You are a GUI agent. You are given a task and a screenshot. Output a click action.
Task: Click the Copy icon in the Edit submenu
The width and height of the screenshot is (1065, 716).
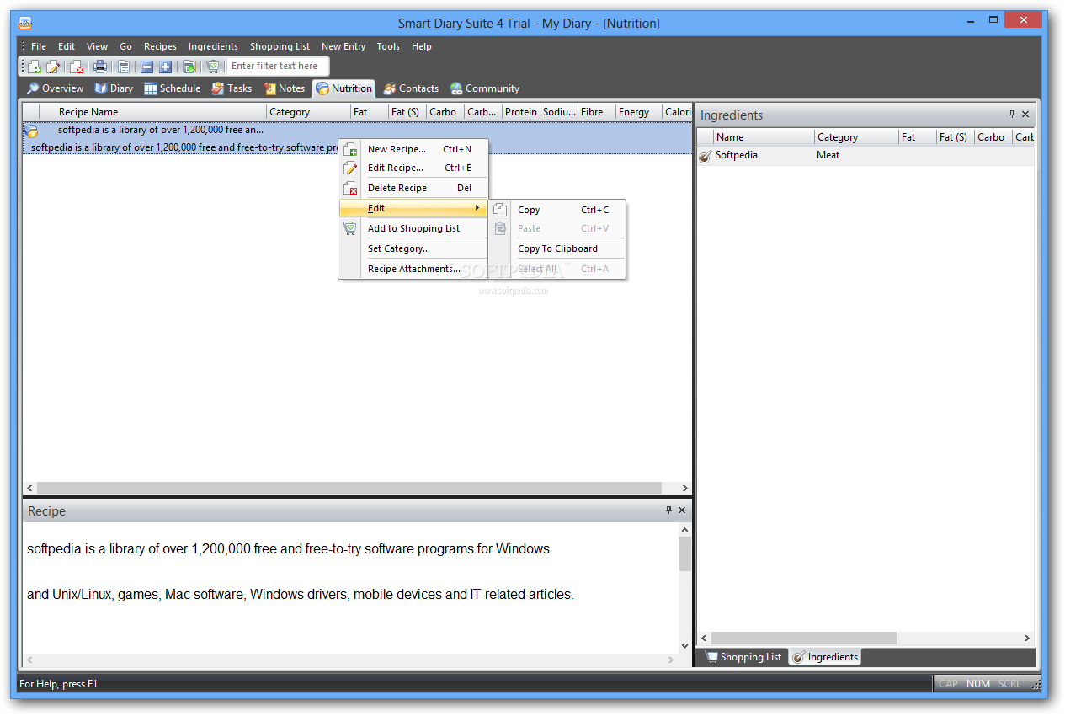[500, 210]
